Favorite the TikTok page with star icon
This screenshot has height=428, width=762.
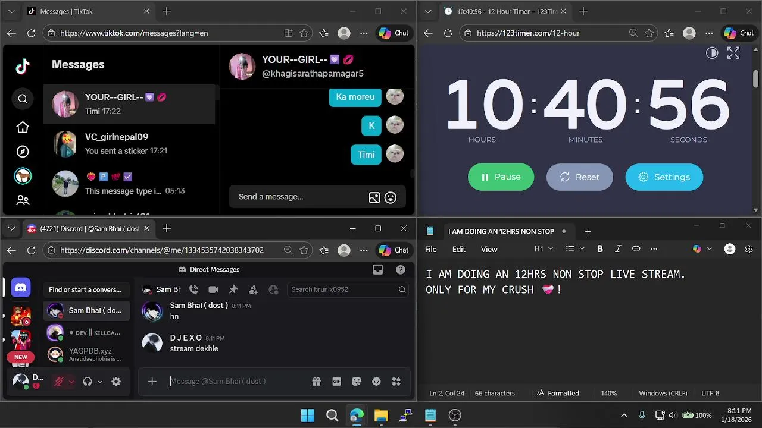(304, 33)
